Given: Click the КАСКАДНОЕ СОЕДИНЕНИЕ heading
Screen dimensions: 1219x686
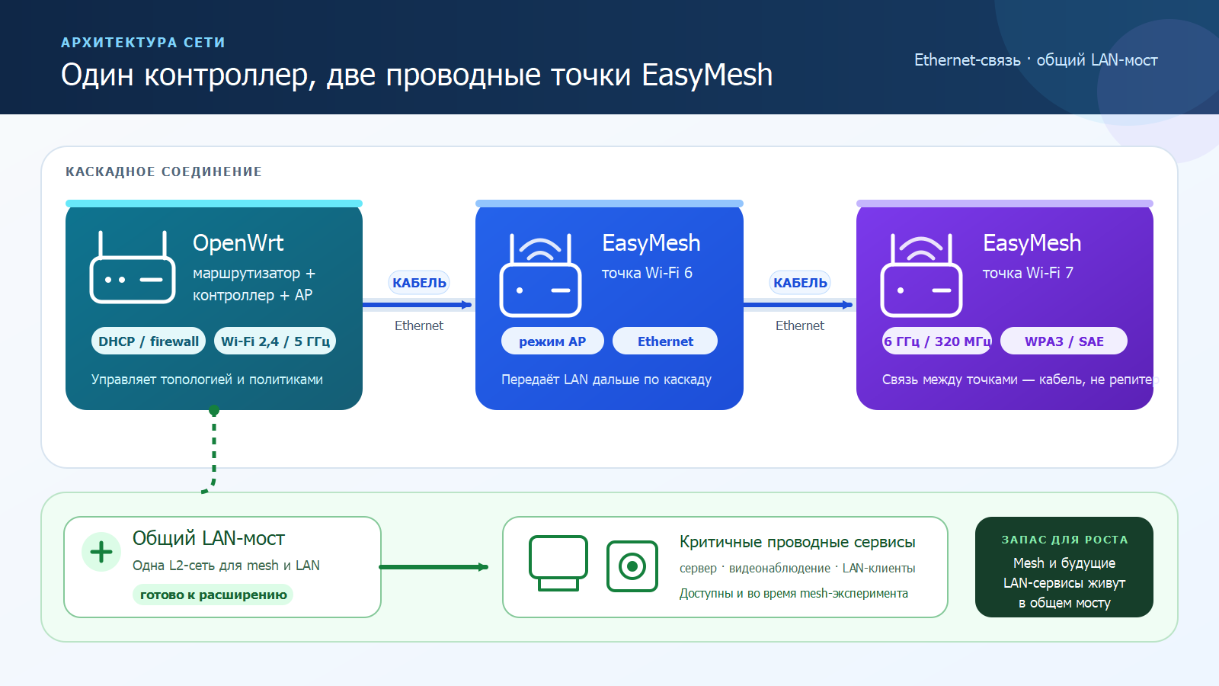Looking at the screenshot, I should pyautogui.click(x=164, y=172).
